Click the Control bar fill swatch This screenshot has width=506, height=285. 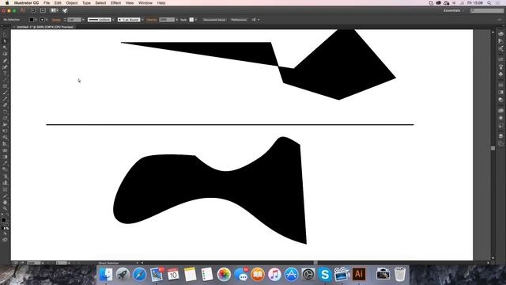tap(32, 20)
